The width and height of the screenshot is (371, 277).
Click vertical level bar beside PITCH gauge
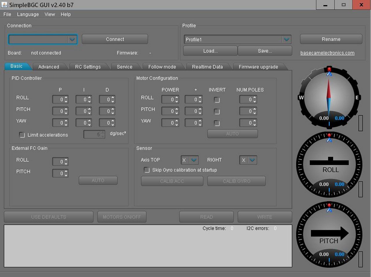tap(361, 259)
